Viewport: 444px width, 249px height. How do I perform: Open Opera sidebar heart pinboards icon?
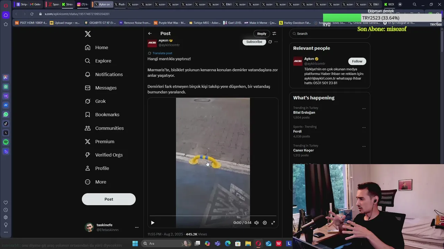tap(6, 203)
